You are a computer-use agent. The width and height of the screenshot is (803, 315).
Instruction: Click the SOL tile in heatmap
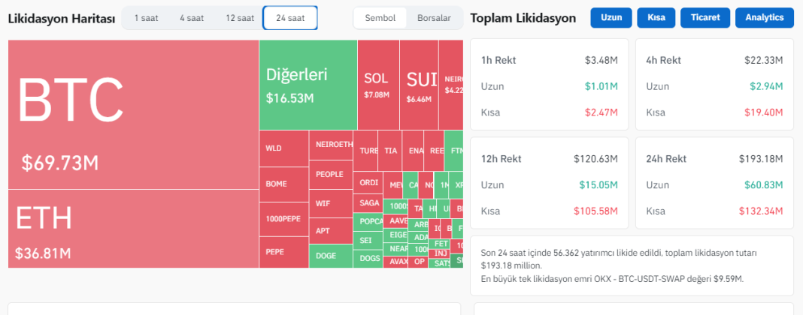377,85
